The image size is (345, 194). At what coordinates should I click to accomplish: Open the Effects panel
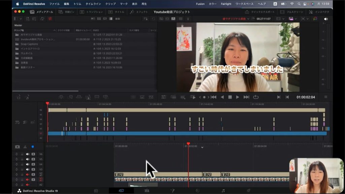tap(139, 12)
